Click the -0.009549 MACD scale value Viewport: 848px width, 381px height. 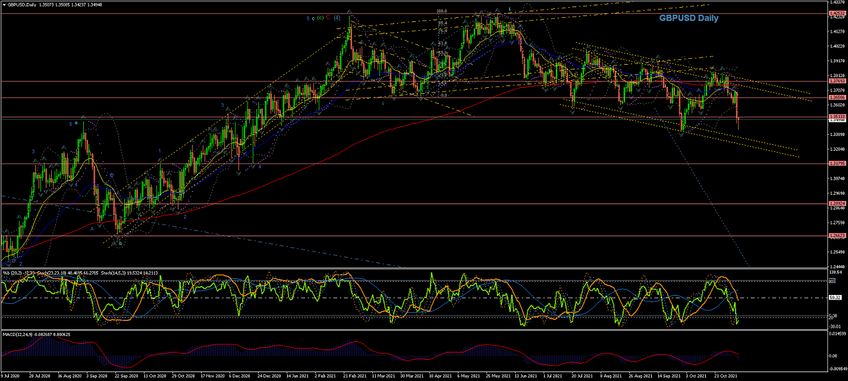(x=837, y=369)
